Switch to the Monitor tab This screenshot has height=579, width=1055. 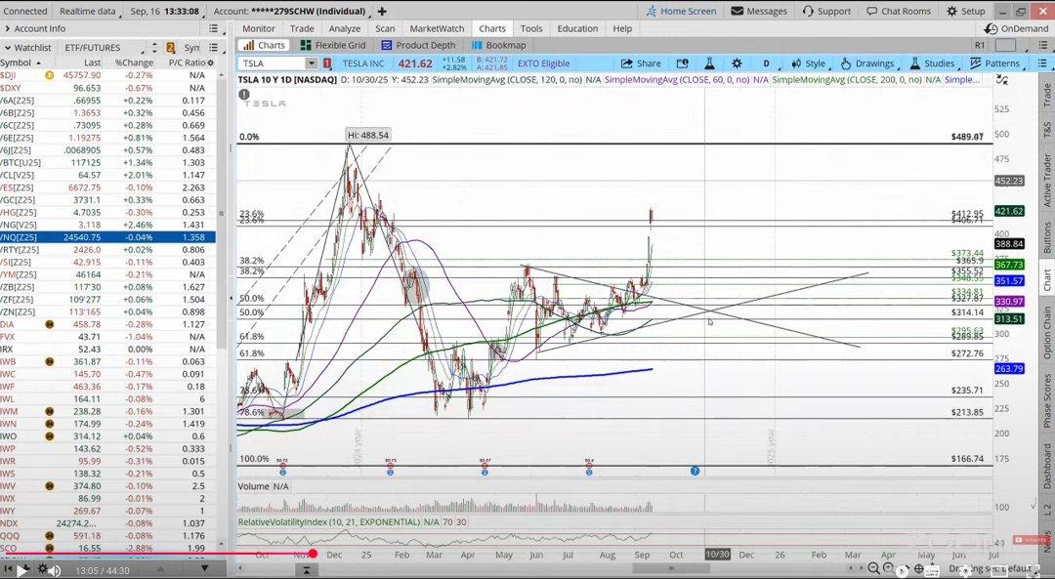259,28
